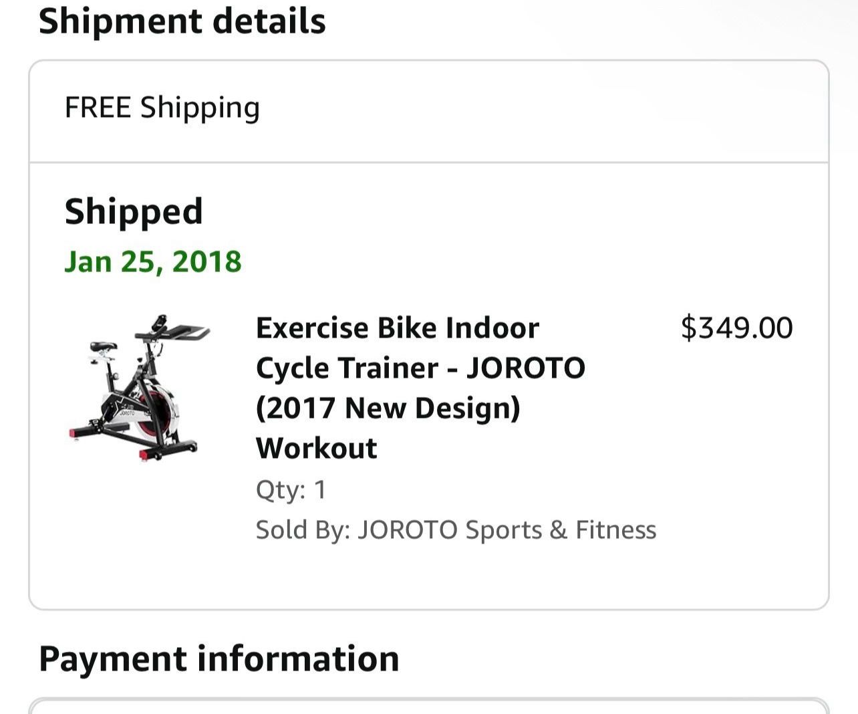The height and width of the screenshot is (714, 858).
Task: Click the "Sold By:" label
Action: [303, 530]
